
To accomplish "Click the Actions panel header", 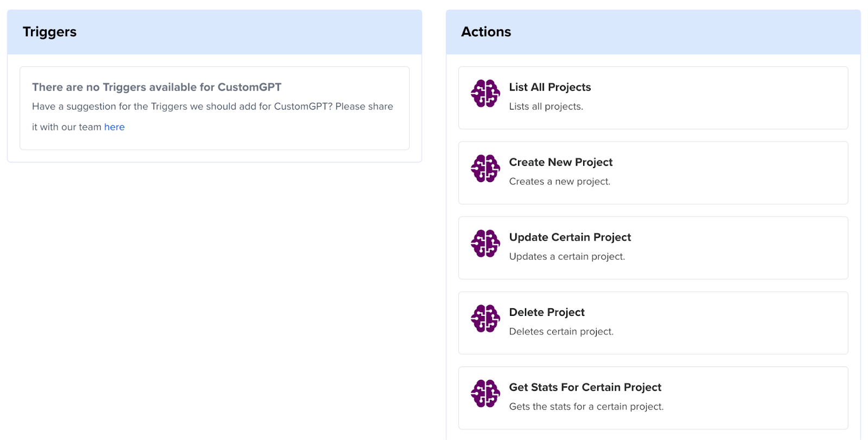I will tap(653, 32).
